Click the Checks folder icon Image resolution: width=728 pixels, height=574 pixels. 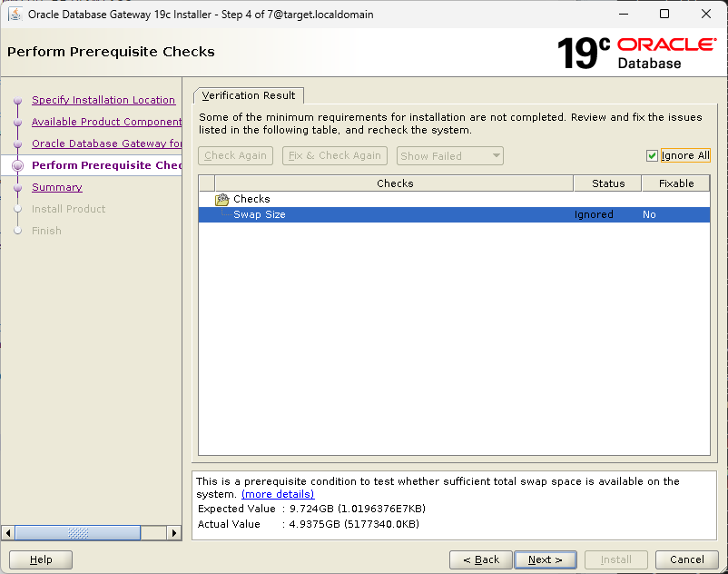click(221, 199)
